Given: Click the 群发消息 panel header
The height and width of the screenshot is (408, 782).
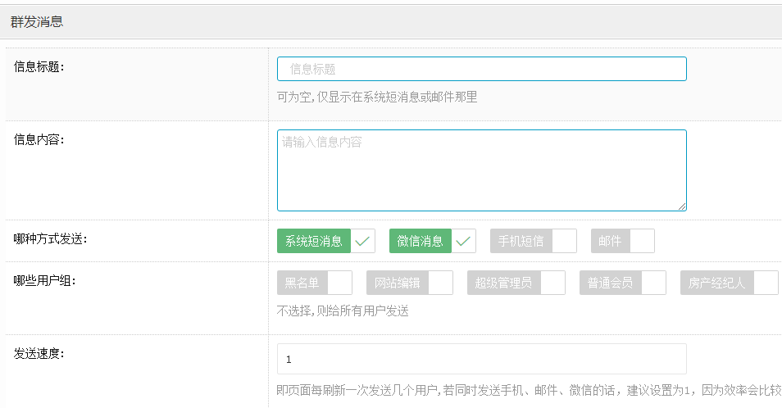Looking at the screenshot, I should pos(37,22).
